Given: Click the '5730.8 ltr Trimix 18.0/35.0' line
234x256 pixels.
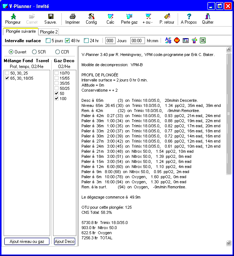Looking at the screenshot, I should tap(105, 223).
